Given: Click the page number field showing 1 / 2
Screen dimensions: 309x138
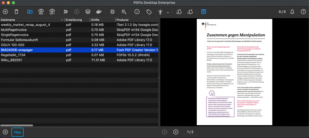Looking at the screenshot, I should pos(190,132).
